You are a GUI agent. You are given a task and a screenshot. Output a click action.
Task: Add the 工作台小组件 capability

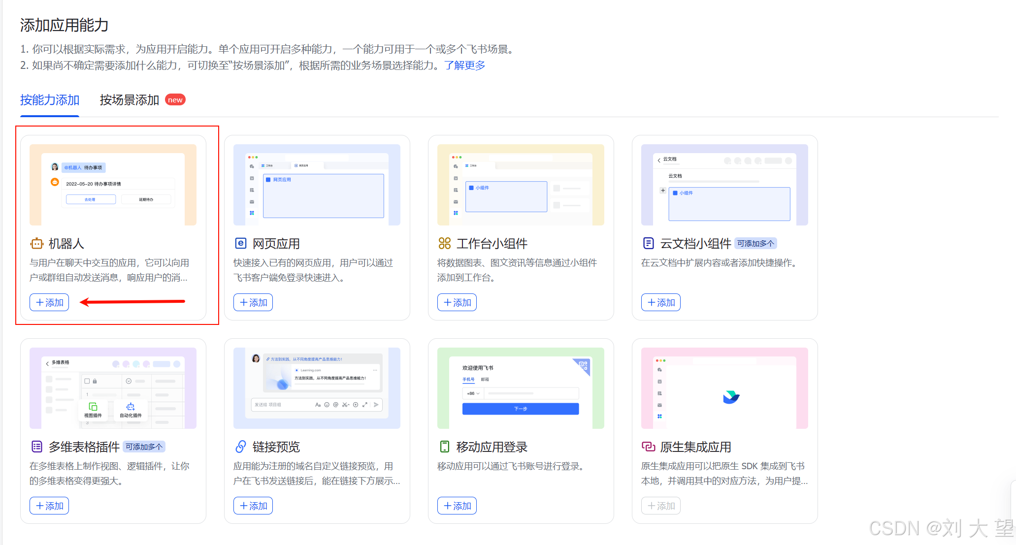coord(457,302)
